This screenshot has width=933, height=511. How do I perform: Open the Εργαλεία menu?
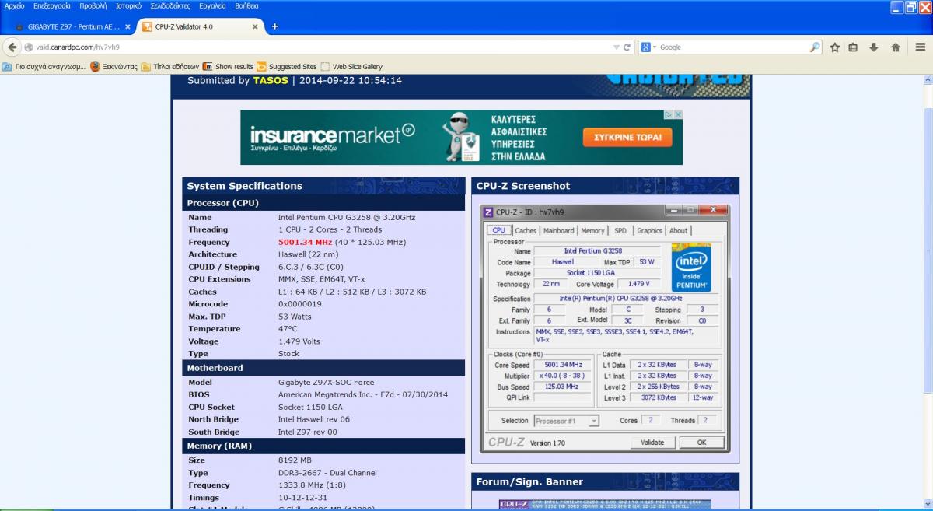tap(212, 5)
